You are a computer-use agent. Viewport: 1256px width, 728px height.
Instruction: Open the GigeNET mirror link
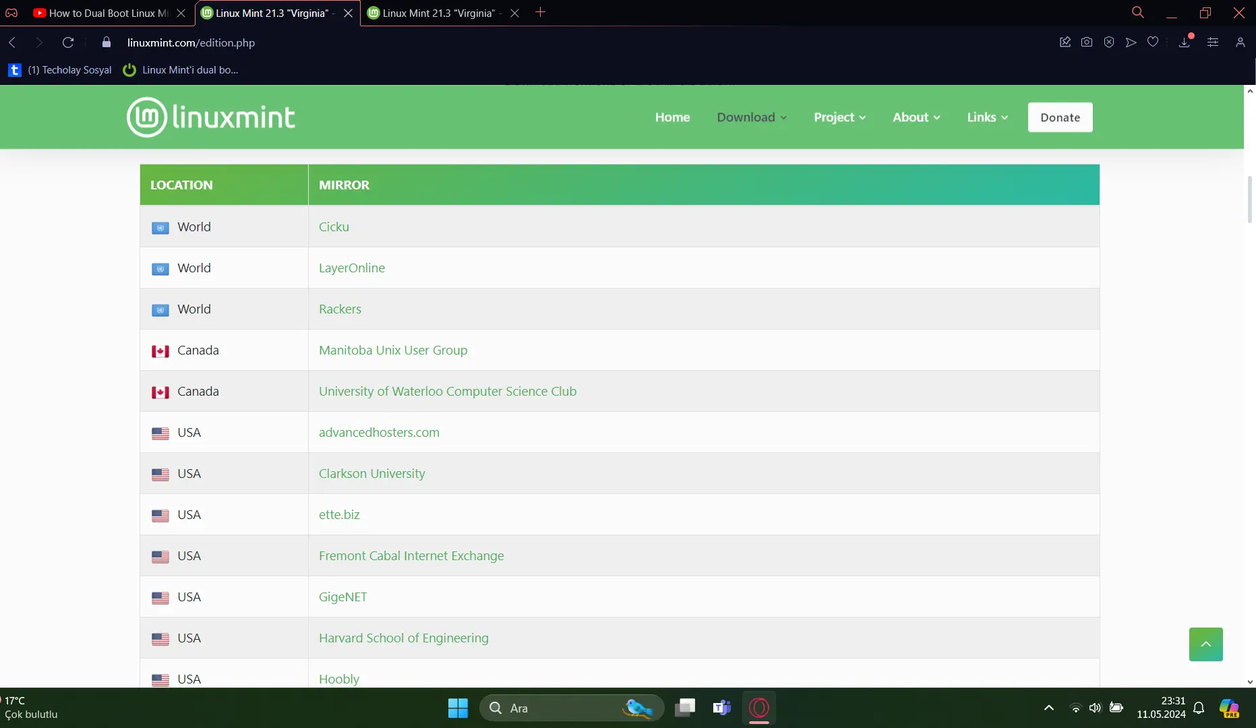point(343,597)
